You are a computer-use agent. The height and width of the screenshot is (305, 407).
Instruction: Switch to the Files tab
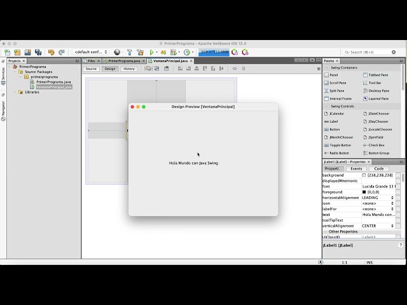pos(92,61)
